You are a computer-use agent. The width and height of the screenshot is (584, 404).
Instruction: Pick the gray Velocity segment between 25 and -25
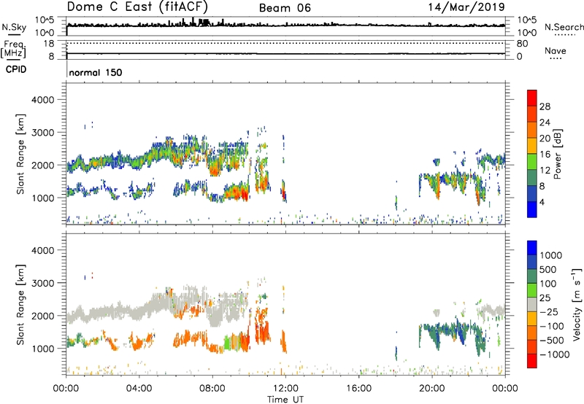(x=532, y=304)
